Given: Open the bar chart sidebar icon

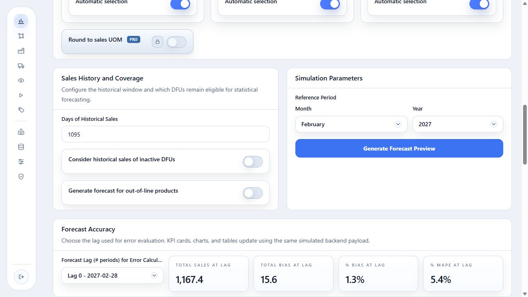Looking at the screenshot, I should (21, 21).
